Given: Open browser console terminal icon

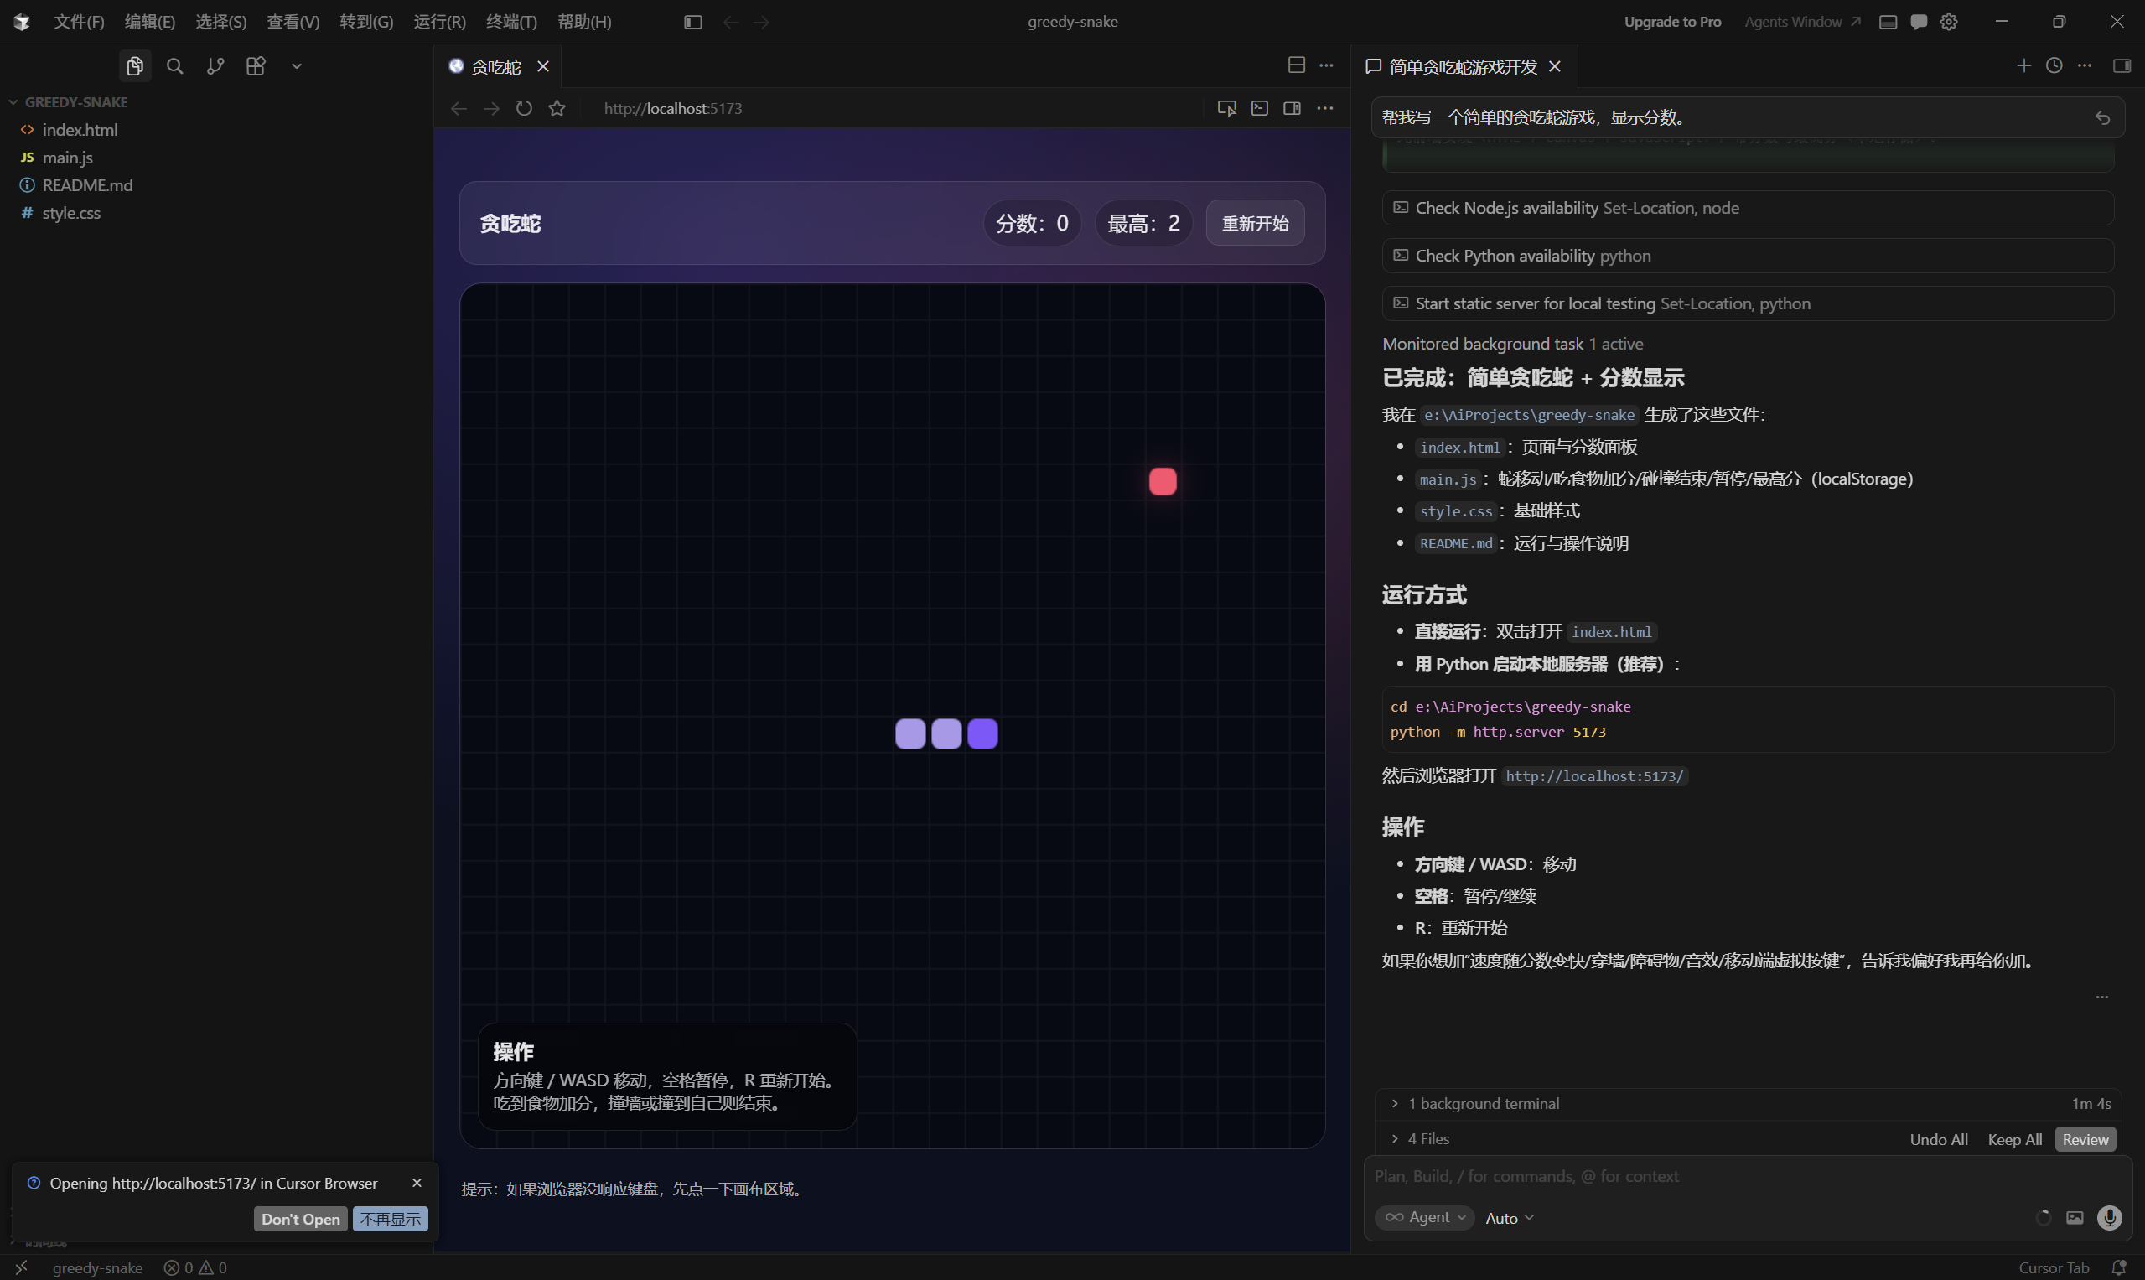Looking at the screenshot, I should pos(1260,109).
